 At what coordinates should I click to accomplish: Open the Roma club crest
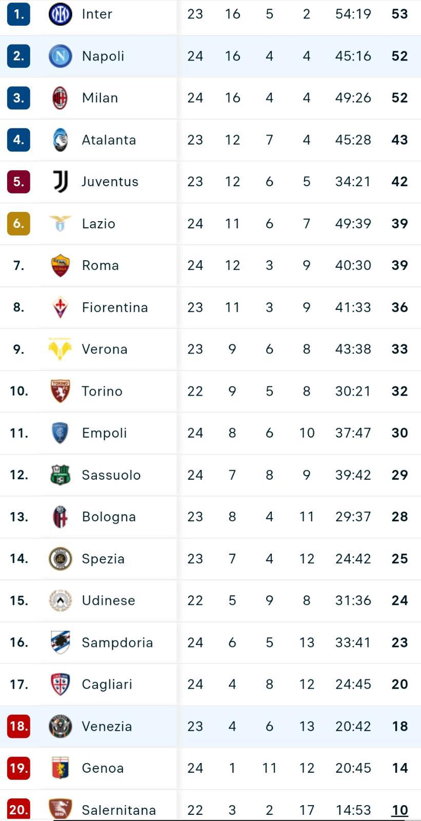[x=60, y=265]
